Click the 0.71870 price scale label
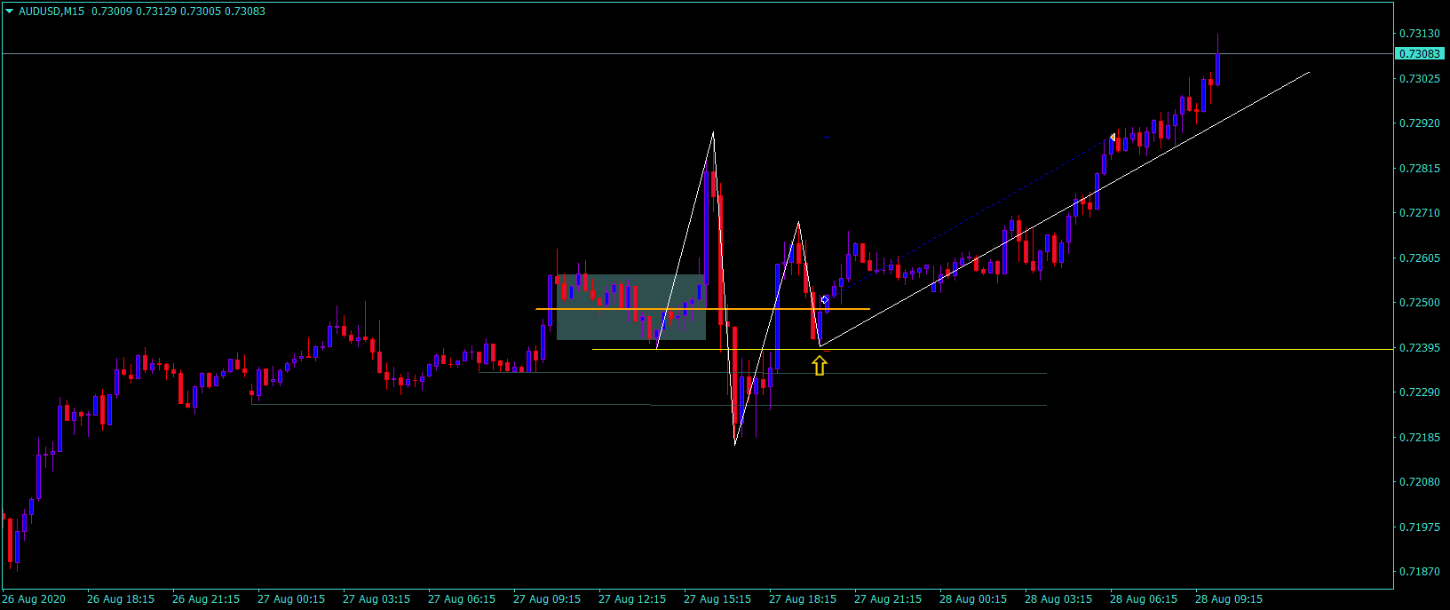This screenshot has height=610, width=1450. [1419, 572]
